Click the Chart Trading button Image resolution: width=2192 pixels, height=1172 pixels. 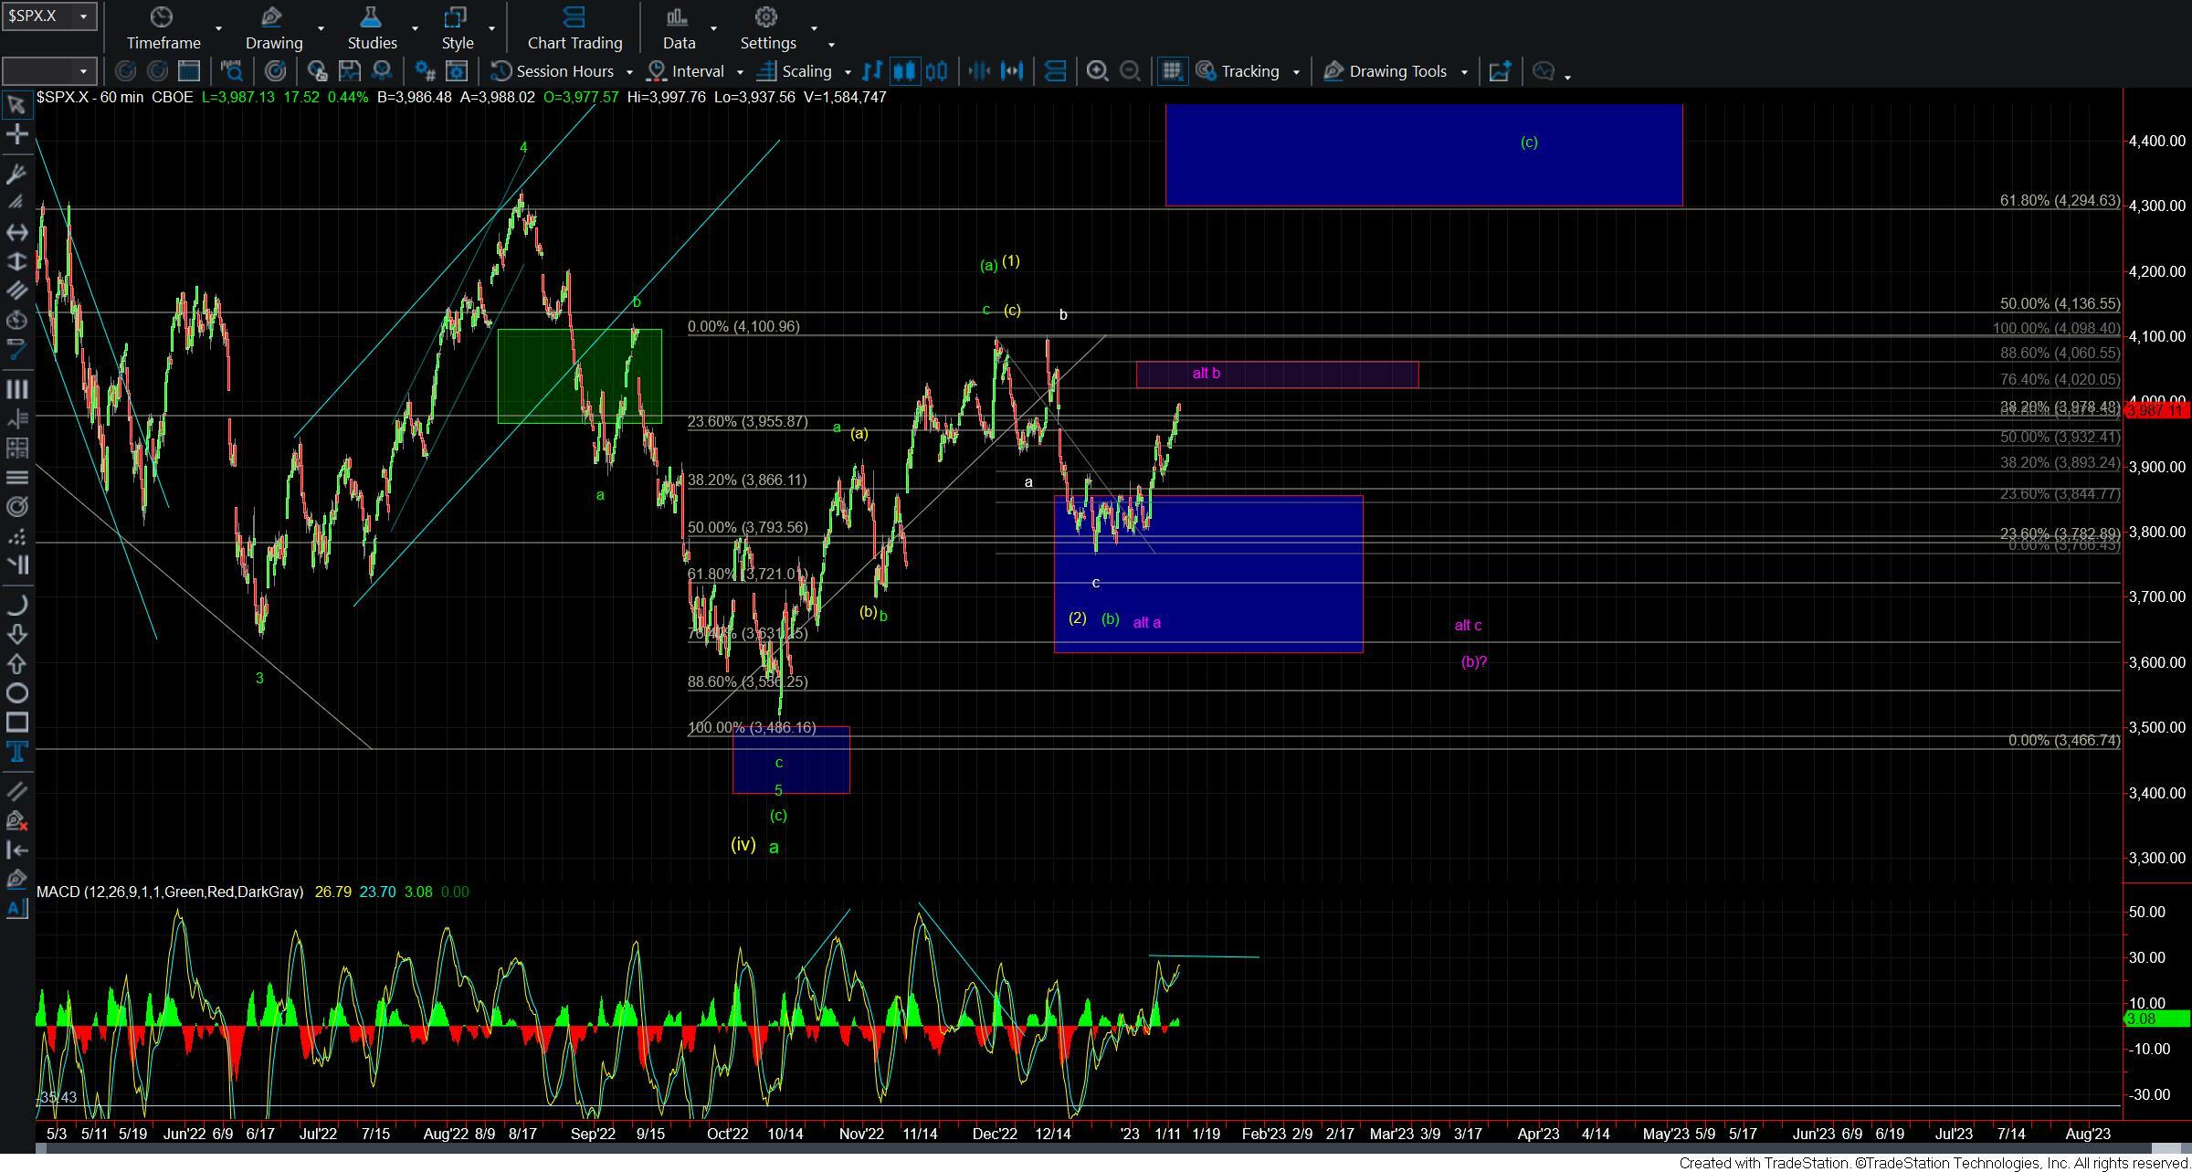pos(574,28)
